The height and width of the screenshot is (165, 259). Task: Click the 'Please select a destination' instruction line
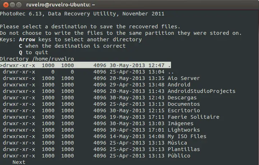(90, 27)
